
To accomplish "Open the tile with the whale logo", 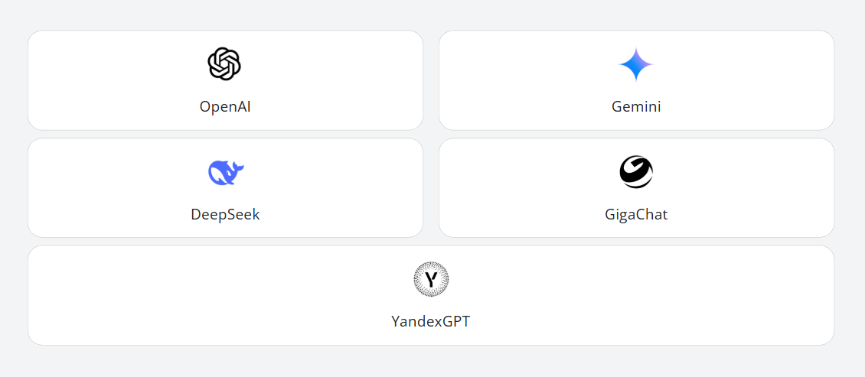I will point(226,188).
